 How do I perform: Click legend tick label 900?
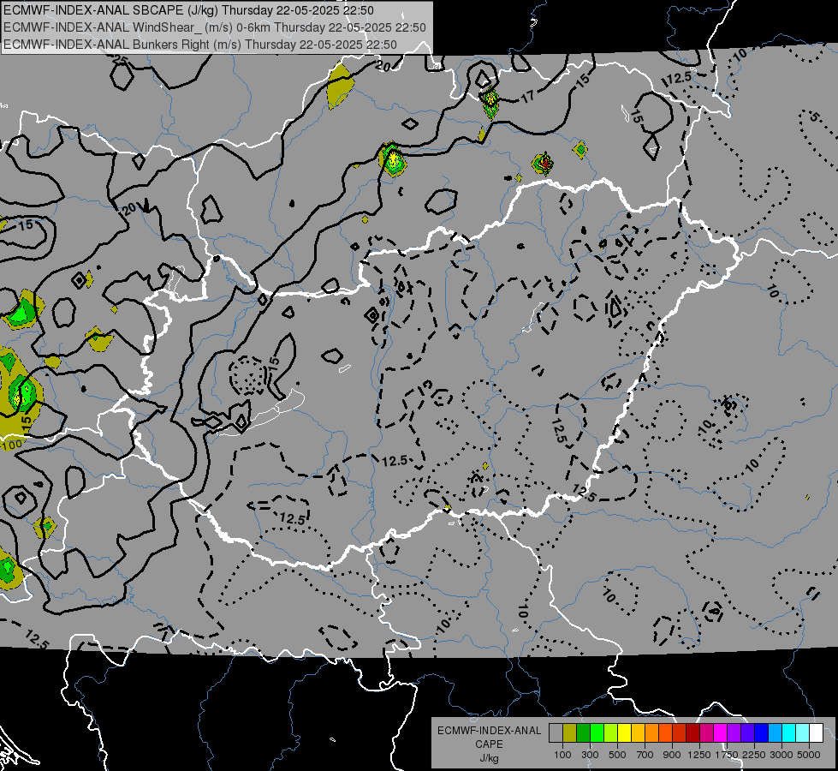[x=672, y=755]
